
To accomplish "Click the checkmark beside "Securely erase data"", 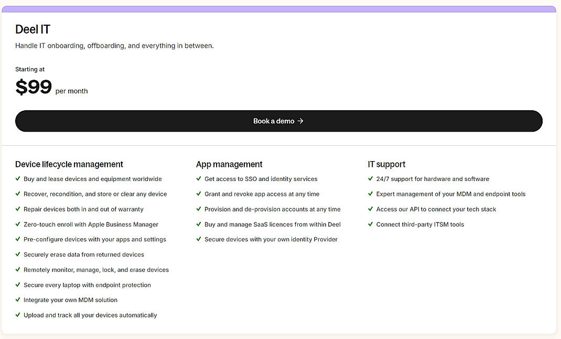I will click(17, 254).
